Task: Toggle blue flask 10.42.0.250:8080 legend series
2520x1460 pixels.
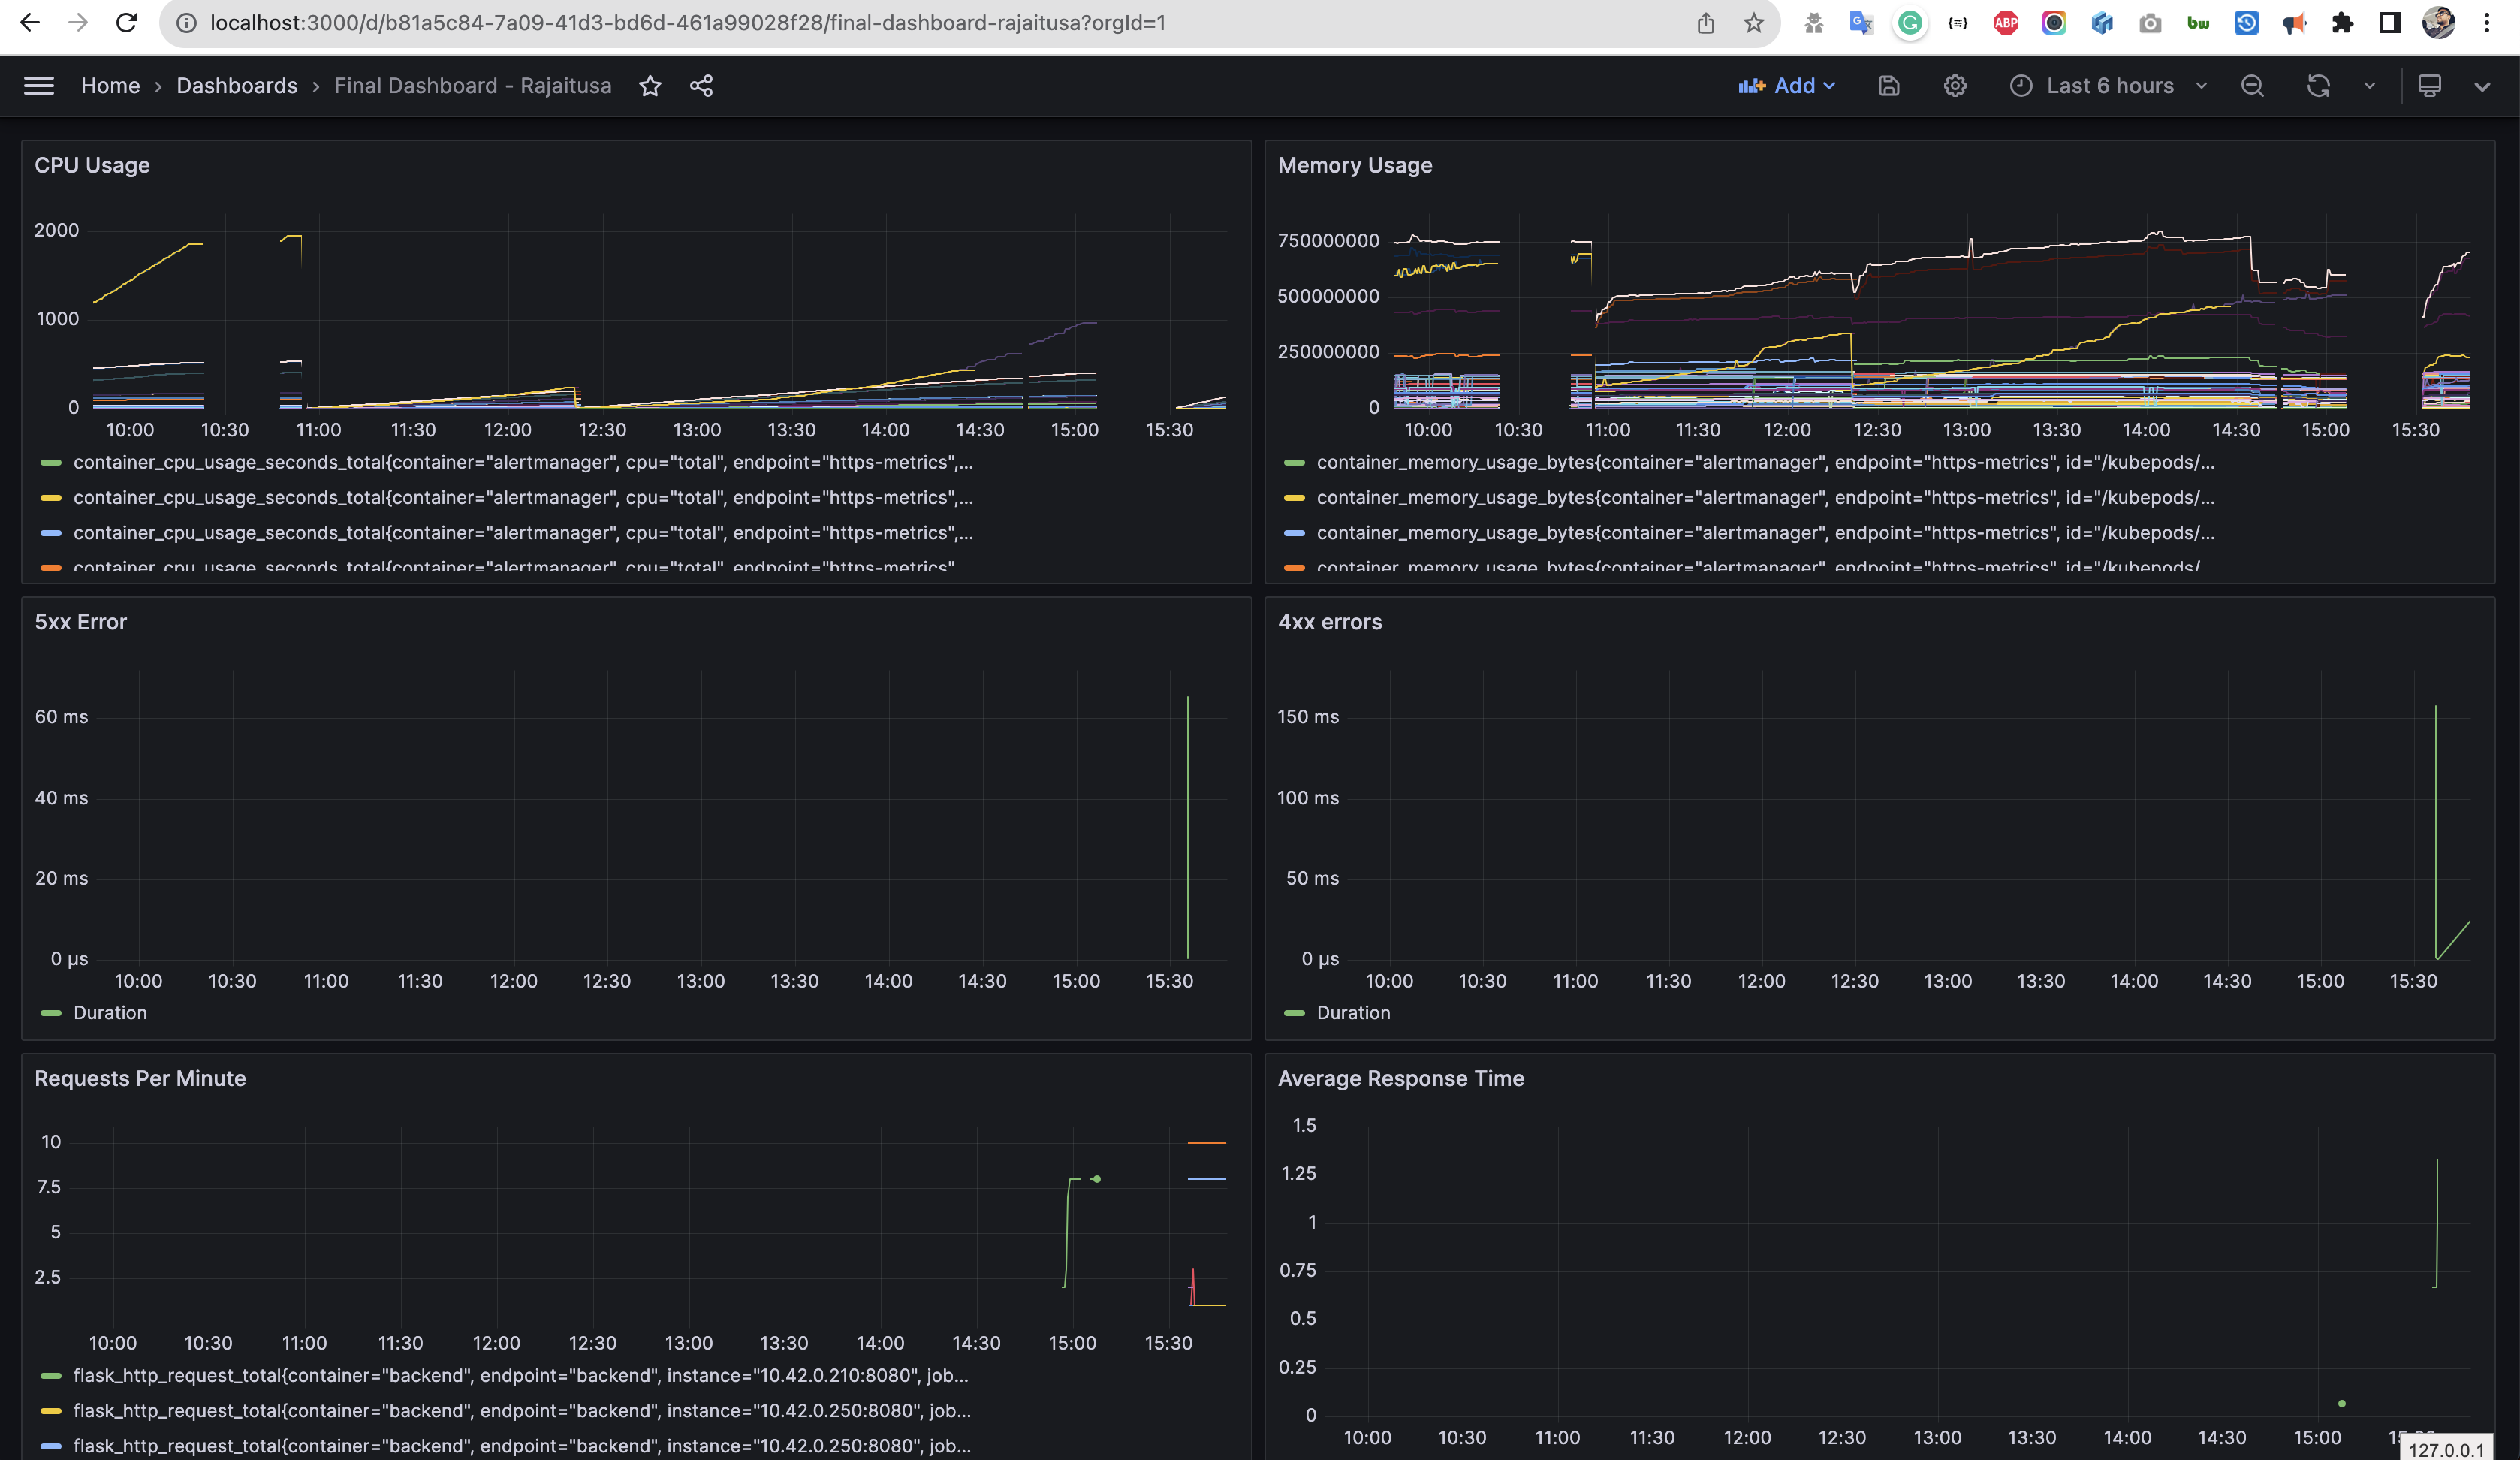Action: coord(522,1446)
